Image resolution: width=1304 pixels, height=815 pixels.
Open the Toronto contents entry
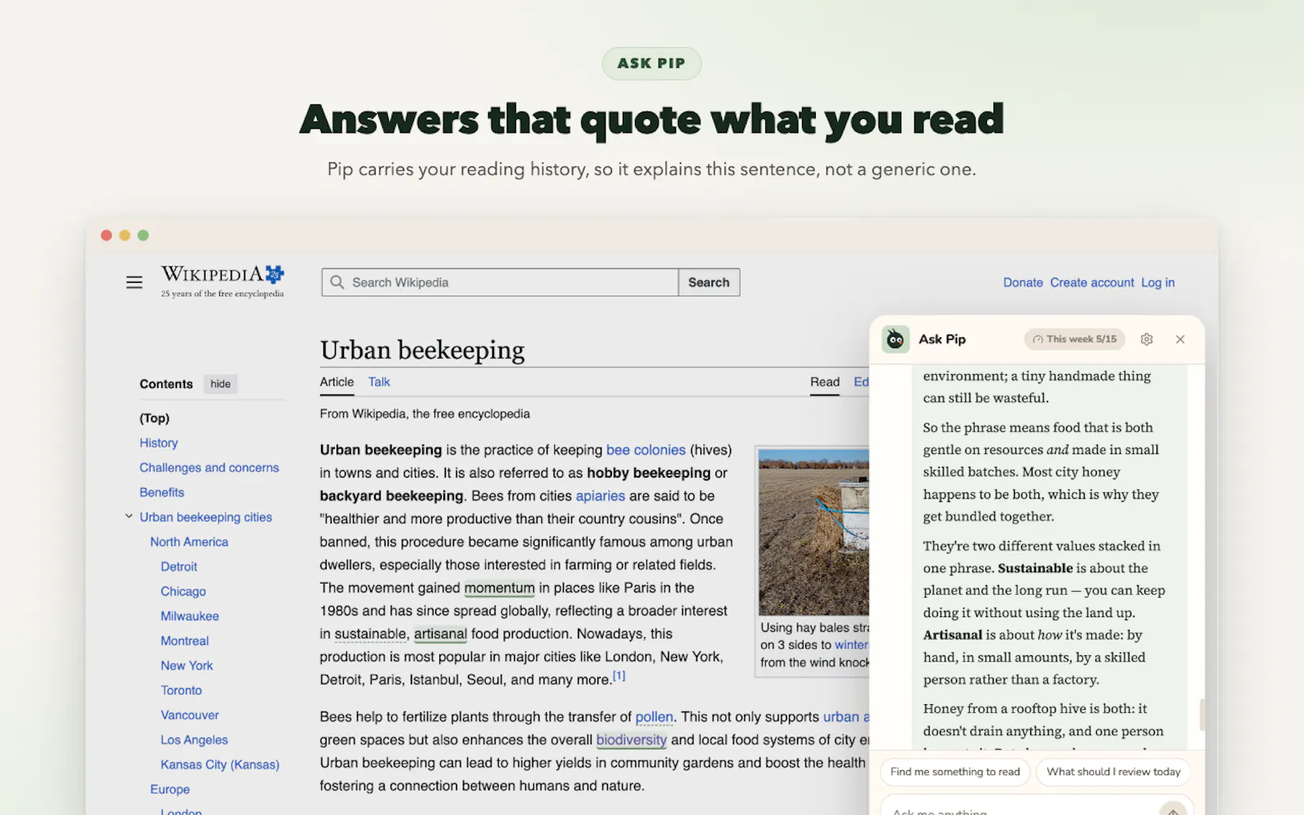[181, 690]
